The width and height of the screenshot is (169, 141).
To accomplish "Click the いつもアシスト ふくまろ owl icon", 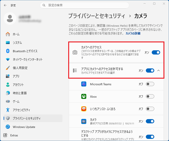I will click(x=84, y=109).
